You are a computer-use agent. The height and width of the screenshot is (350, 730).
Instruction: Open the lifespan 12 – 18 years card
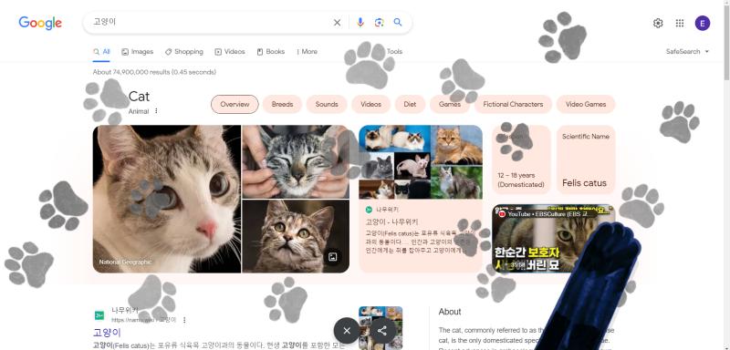(521, 160)
